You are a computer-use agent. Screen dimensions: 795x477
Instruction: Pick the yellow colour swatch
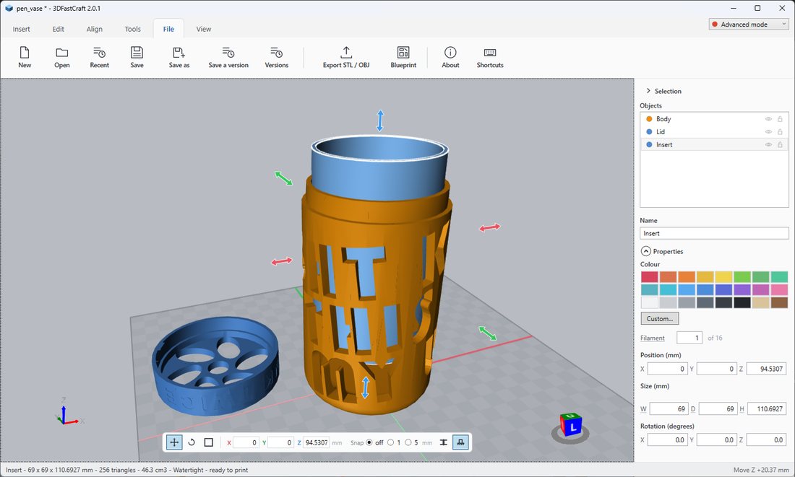pos(723,277)
